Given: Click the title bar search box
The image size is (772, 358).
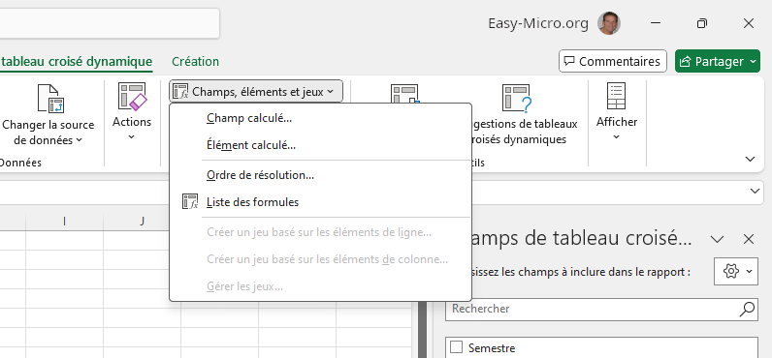Looking at the screenshot, I should [110, 23].
